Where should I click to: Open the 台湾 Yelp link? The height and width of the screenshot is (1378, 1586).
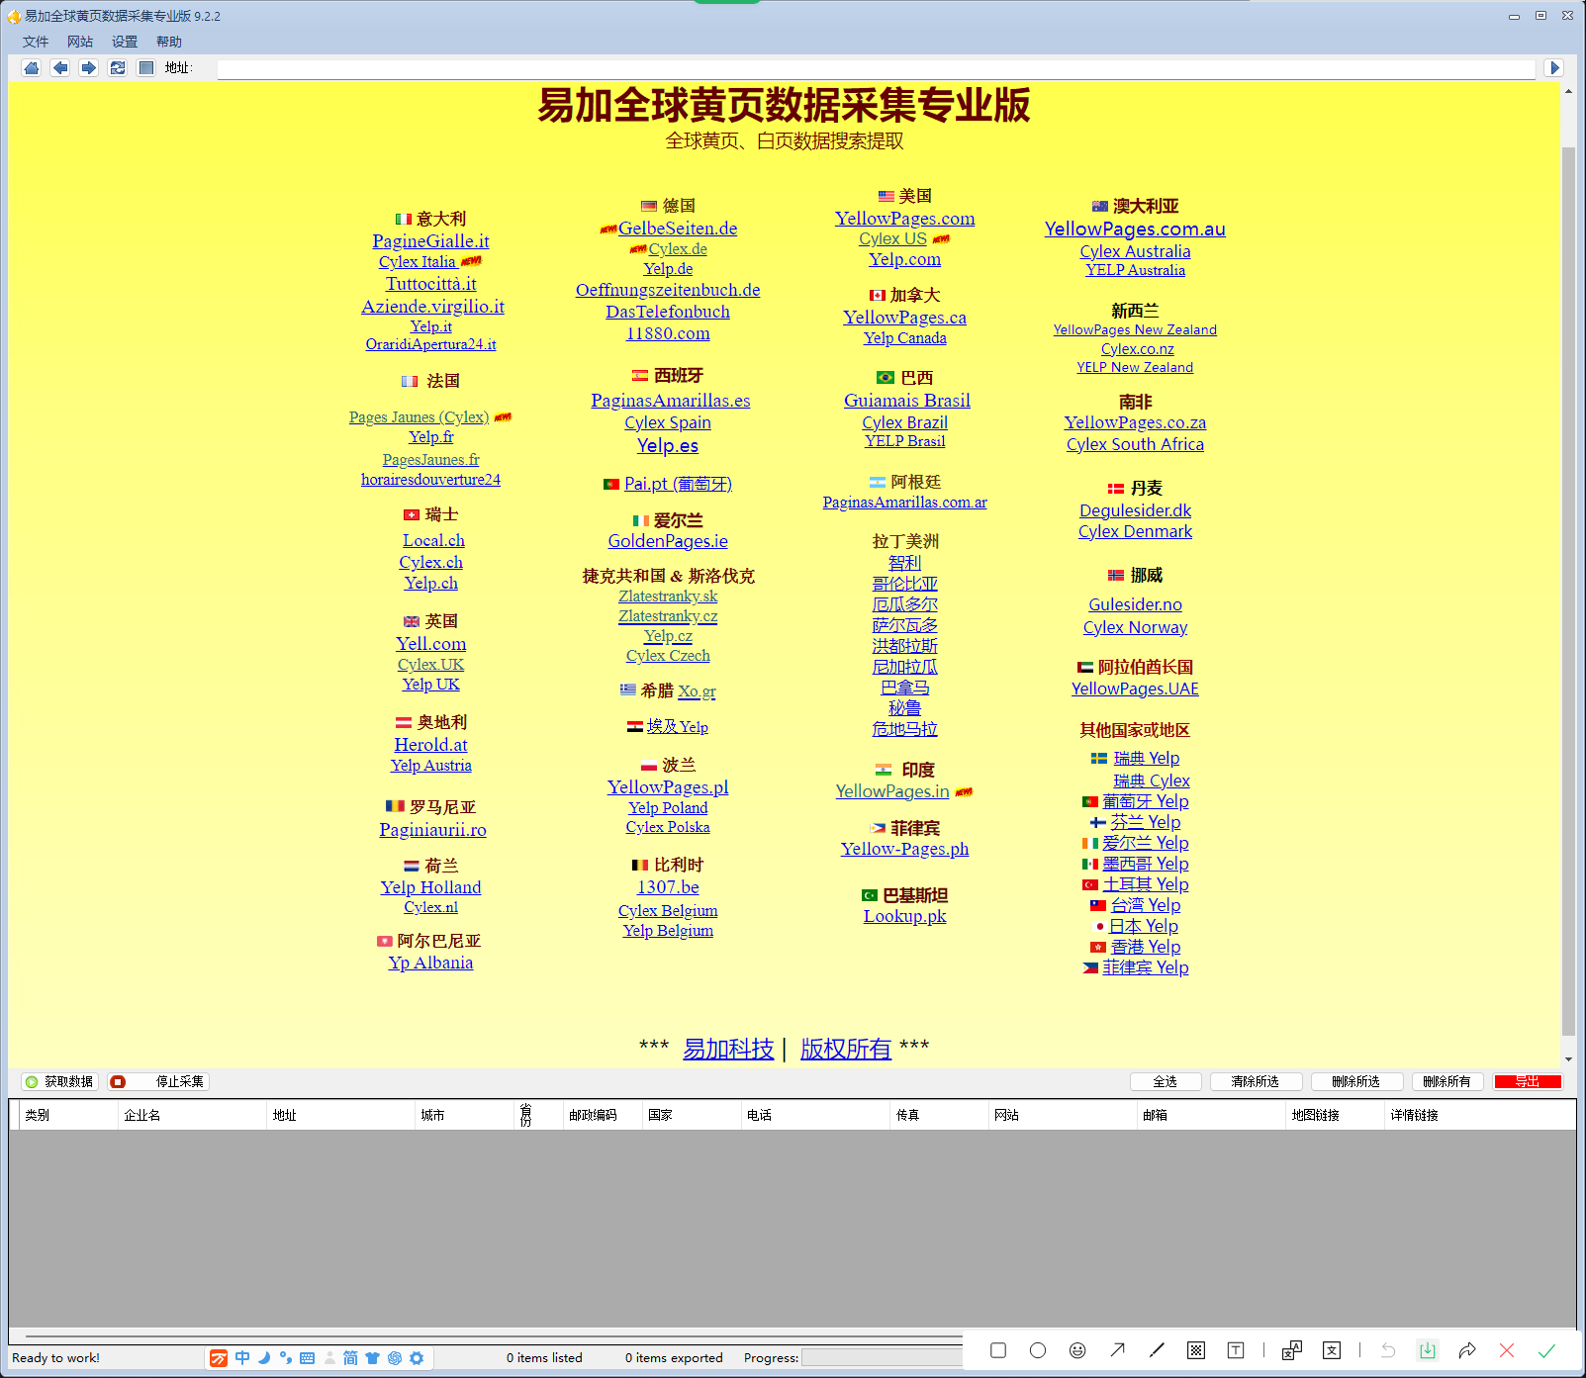[x=1145, y=904]
